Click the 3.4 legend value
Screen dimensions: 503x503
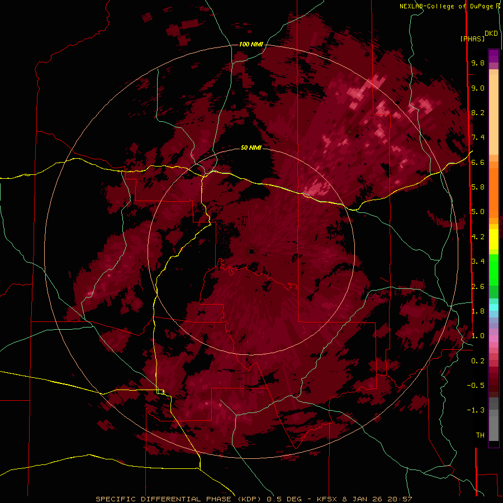[x=478, y=262]
